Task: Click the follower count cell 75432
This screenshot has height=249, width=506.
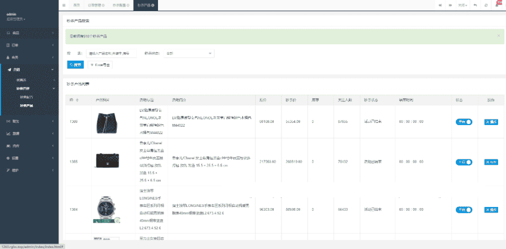Action: click(x=343, y=162)
